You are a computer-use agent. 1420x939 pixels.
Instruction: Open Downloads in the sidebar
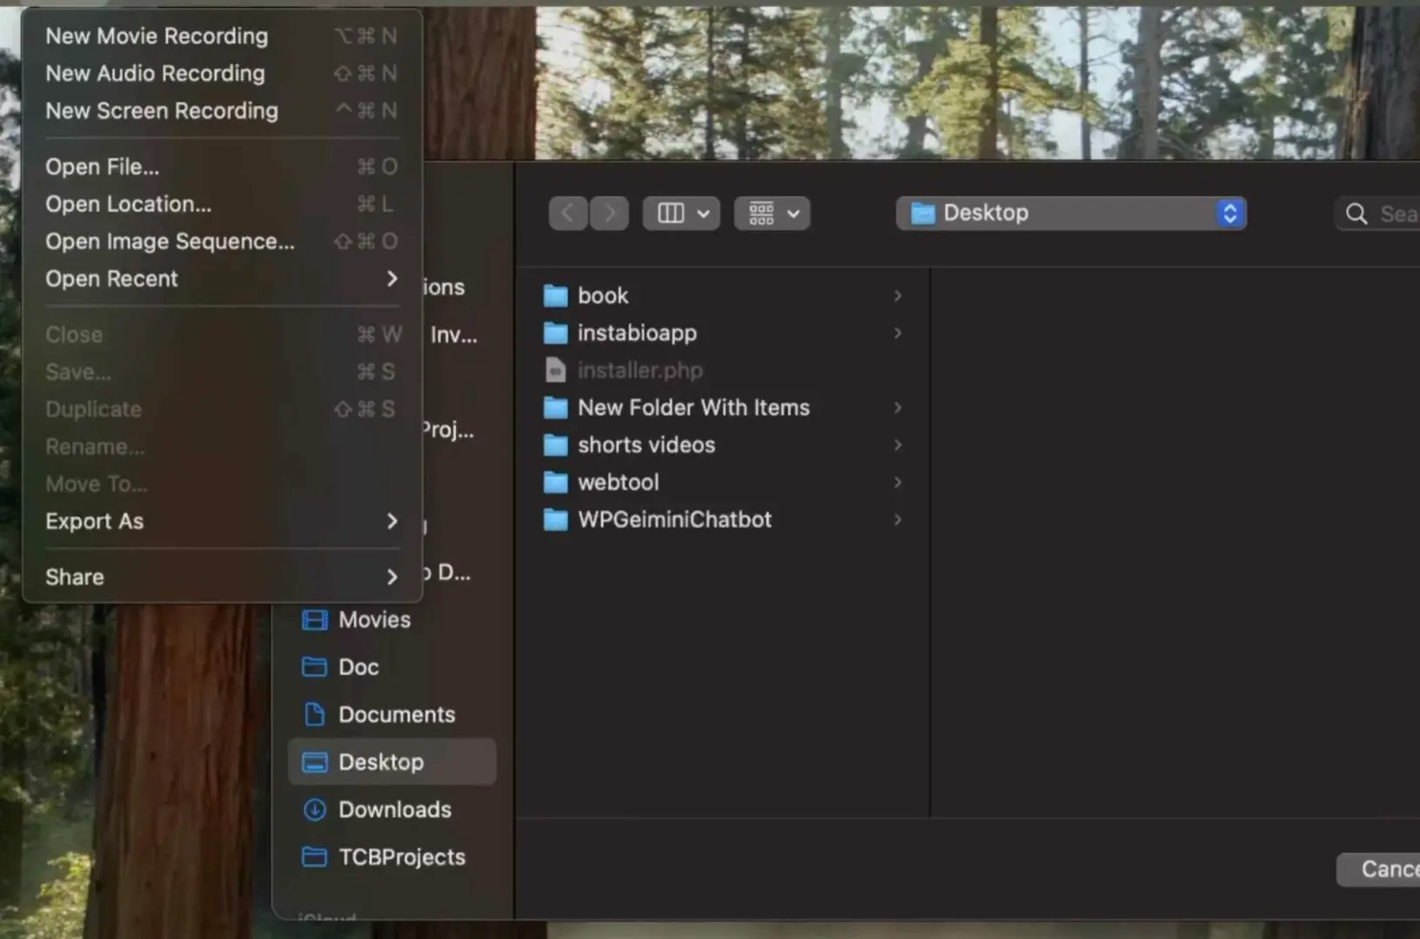392,809
